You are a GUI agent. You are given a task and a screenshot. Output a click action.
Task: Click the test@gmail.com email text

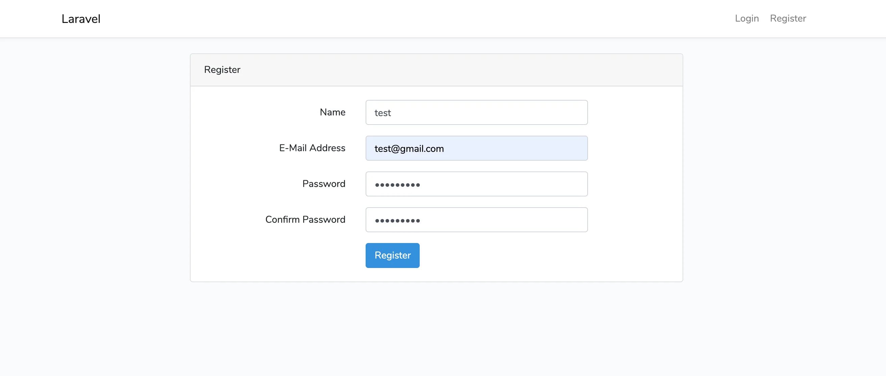[409, 149]
